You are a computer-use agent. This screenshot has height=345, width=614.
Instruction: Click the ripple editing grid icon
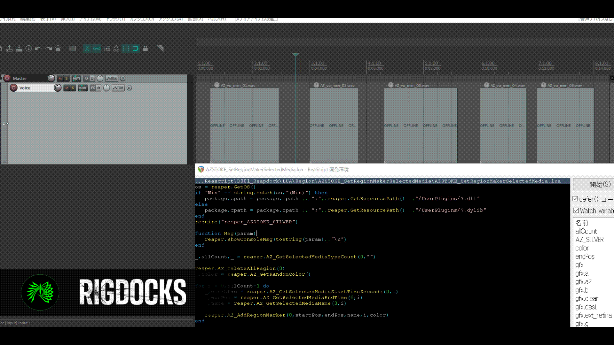(106, 48)
